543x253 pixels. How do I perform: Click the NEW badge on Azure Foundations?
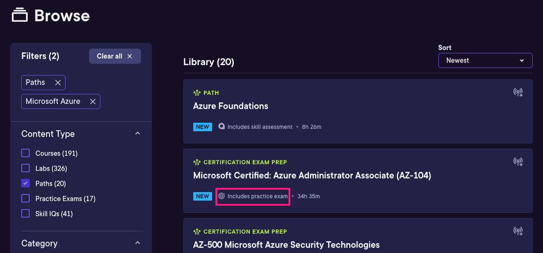tap(202, 127)
